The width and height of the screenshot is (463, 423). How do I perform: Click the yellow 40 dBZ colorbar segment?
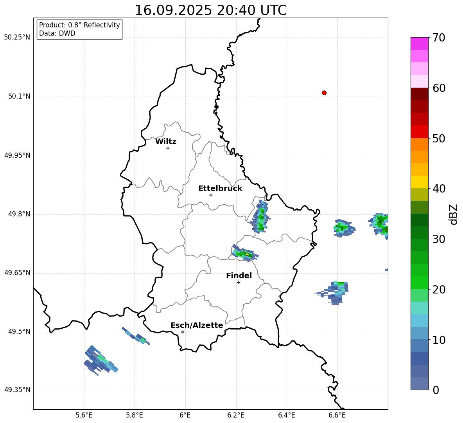[419, 182]
